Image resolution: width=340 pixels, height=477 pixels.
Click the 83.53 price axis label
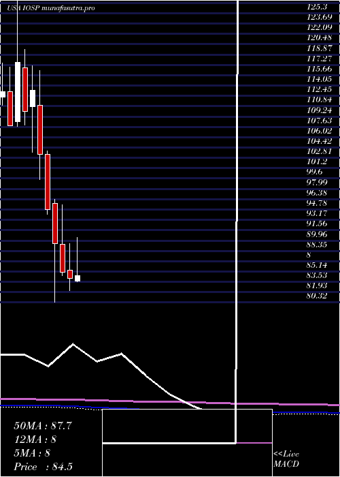click(x=317, y=275)
